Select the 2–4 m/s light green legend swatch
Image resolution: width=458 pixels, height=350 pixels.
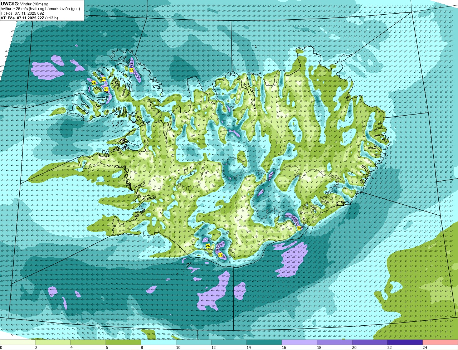pyautogui.click(x=53, y=342)
